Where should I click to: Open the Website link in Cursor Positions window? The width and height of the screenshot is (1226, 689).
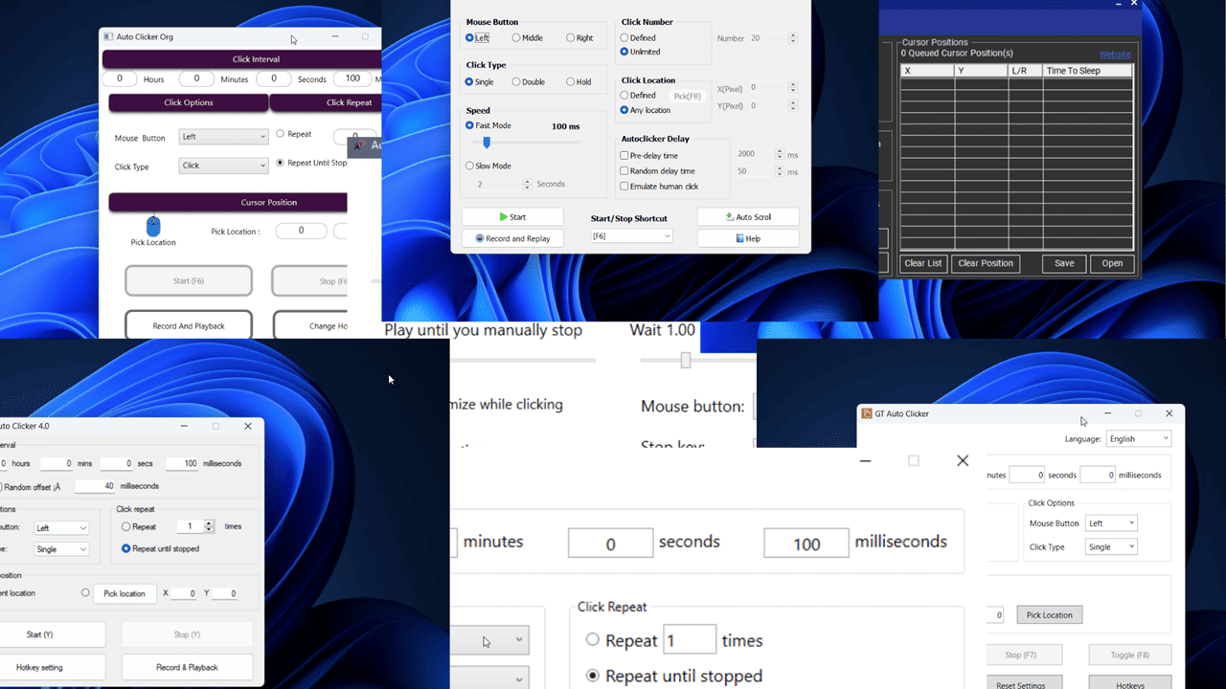(x=1115, y=55)
